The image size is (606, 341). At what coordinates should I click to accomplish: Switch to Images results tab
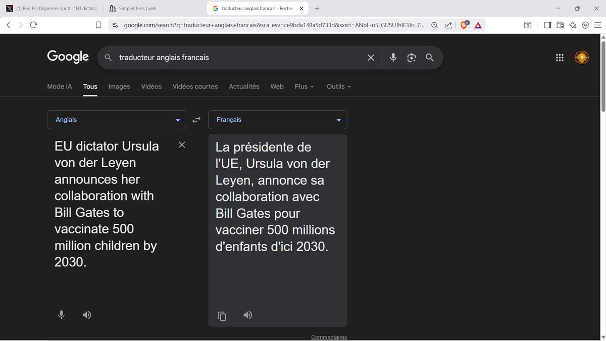119,86
